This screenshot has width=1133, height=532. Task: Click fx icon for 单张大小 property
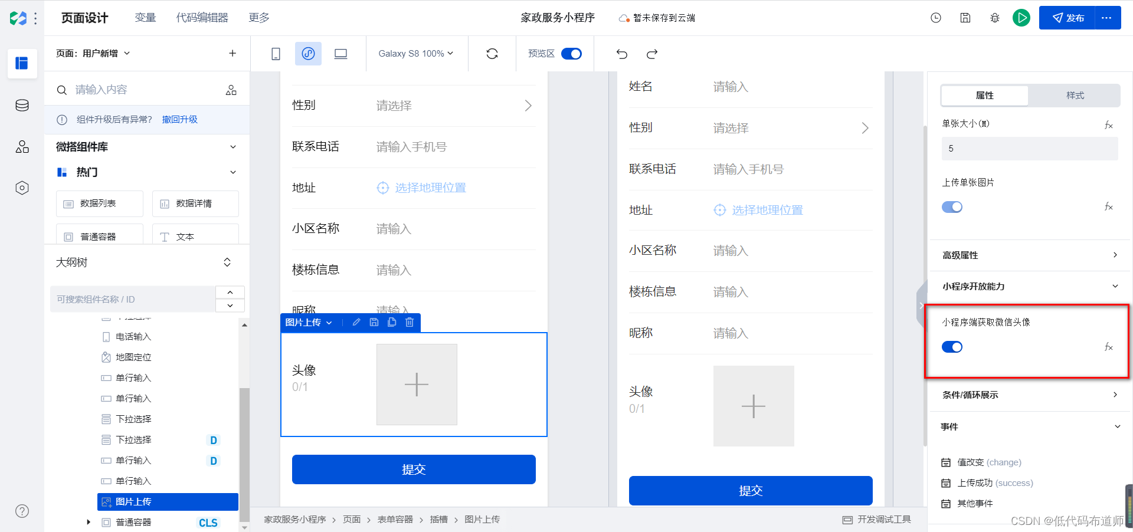pos(1109,124)
